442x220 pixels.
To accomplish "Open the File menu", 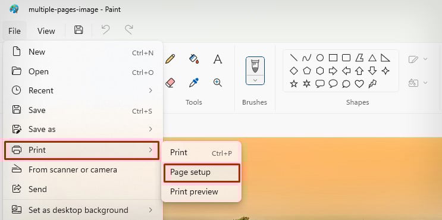I will 14,31.
